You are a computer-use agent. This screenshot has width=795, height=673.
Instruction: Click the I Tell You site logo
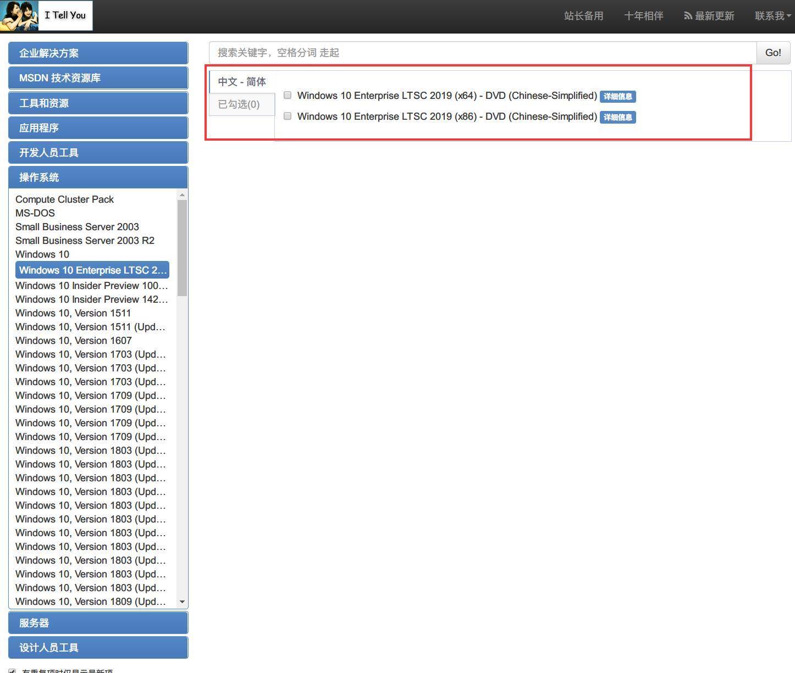coord(46,15)
